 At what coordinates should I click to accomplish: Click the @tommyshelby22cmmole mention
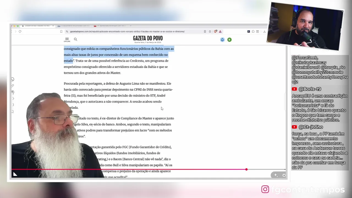317,72
